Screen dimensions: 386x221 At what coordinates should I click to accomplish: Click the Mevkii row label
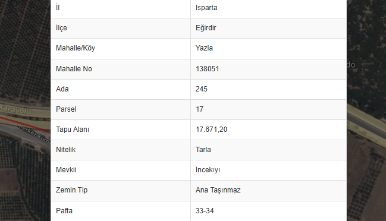coord(66,170)
